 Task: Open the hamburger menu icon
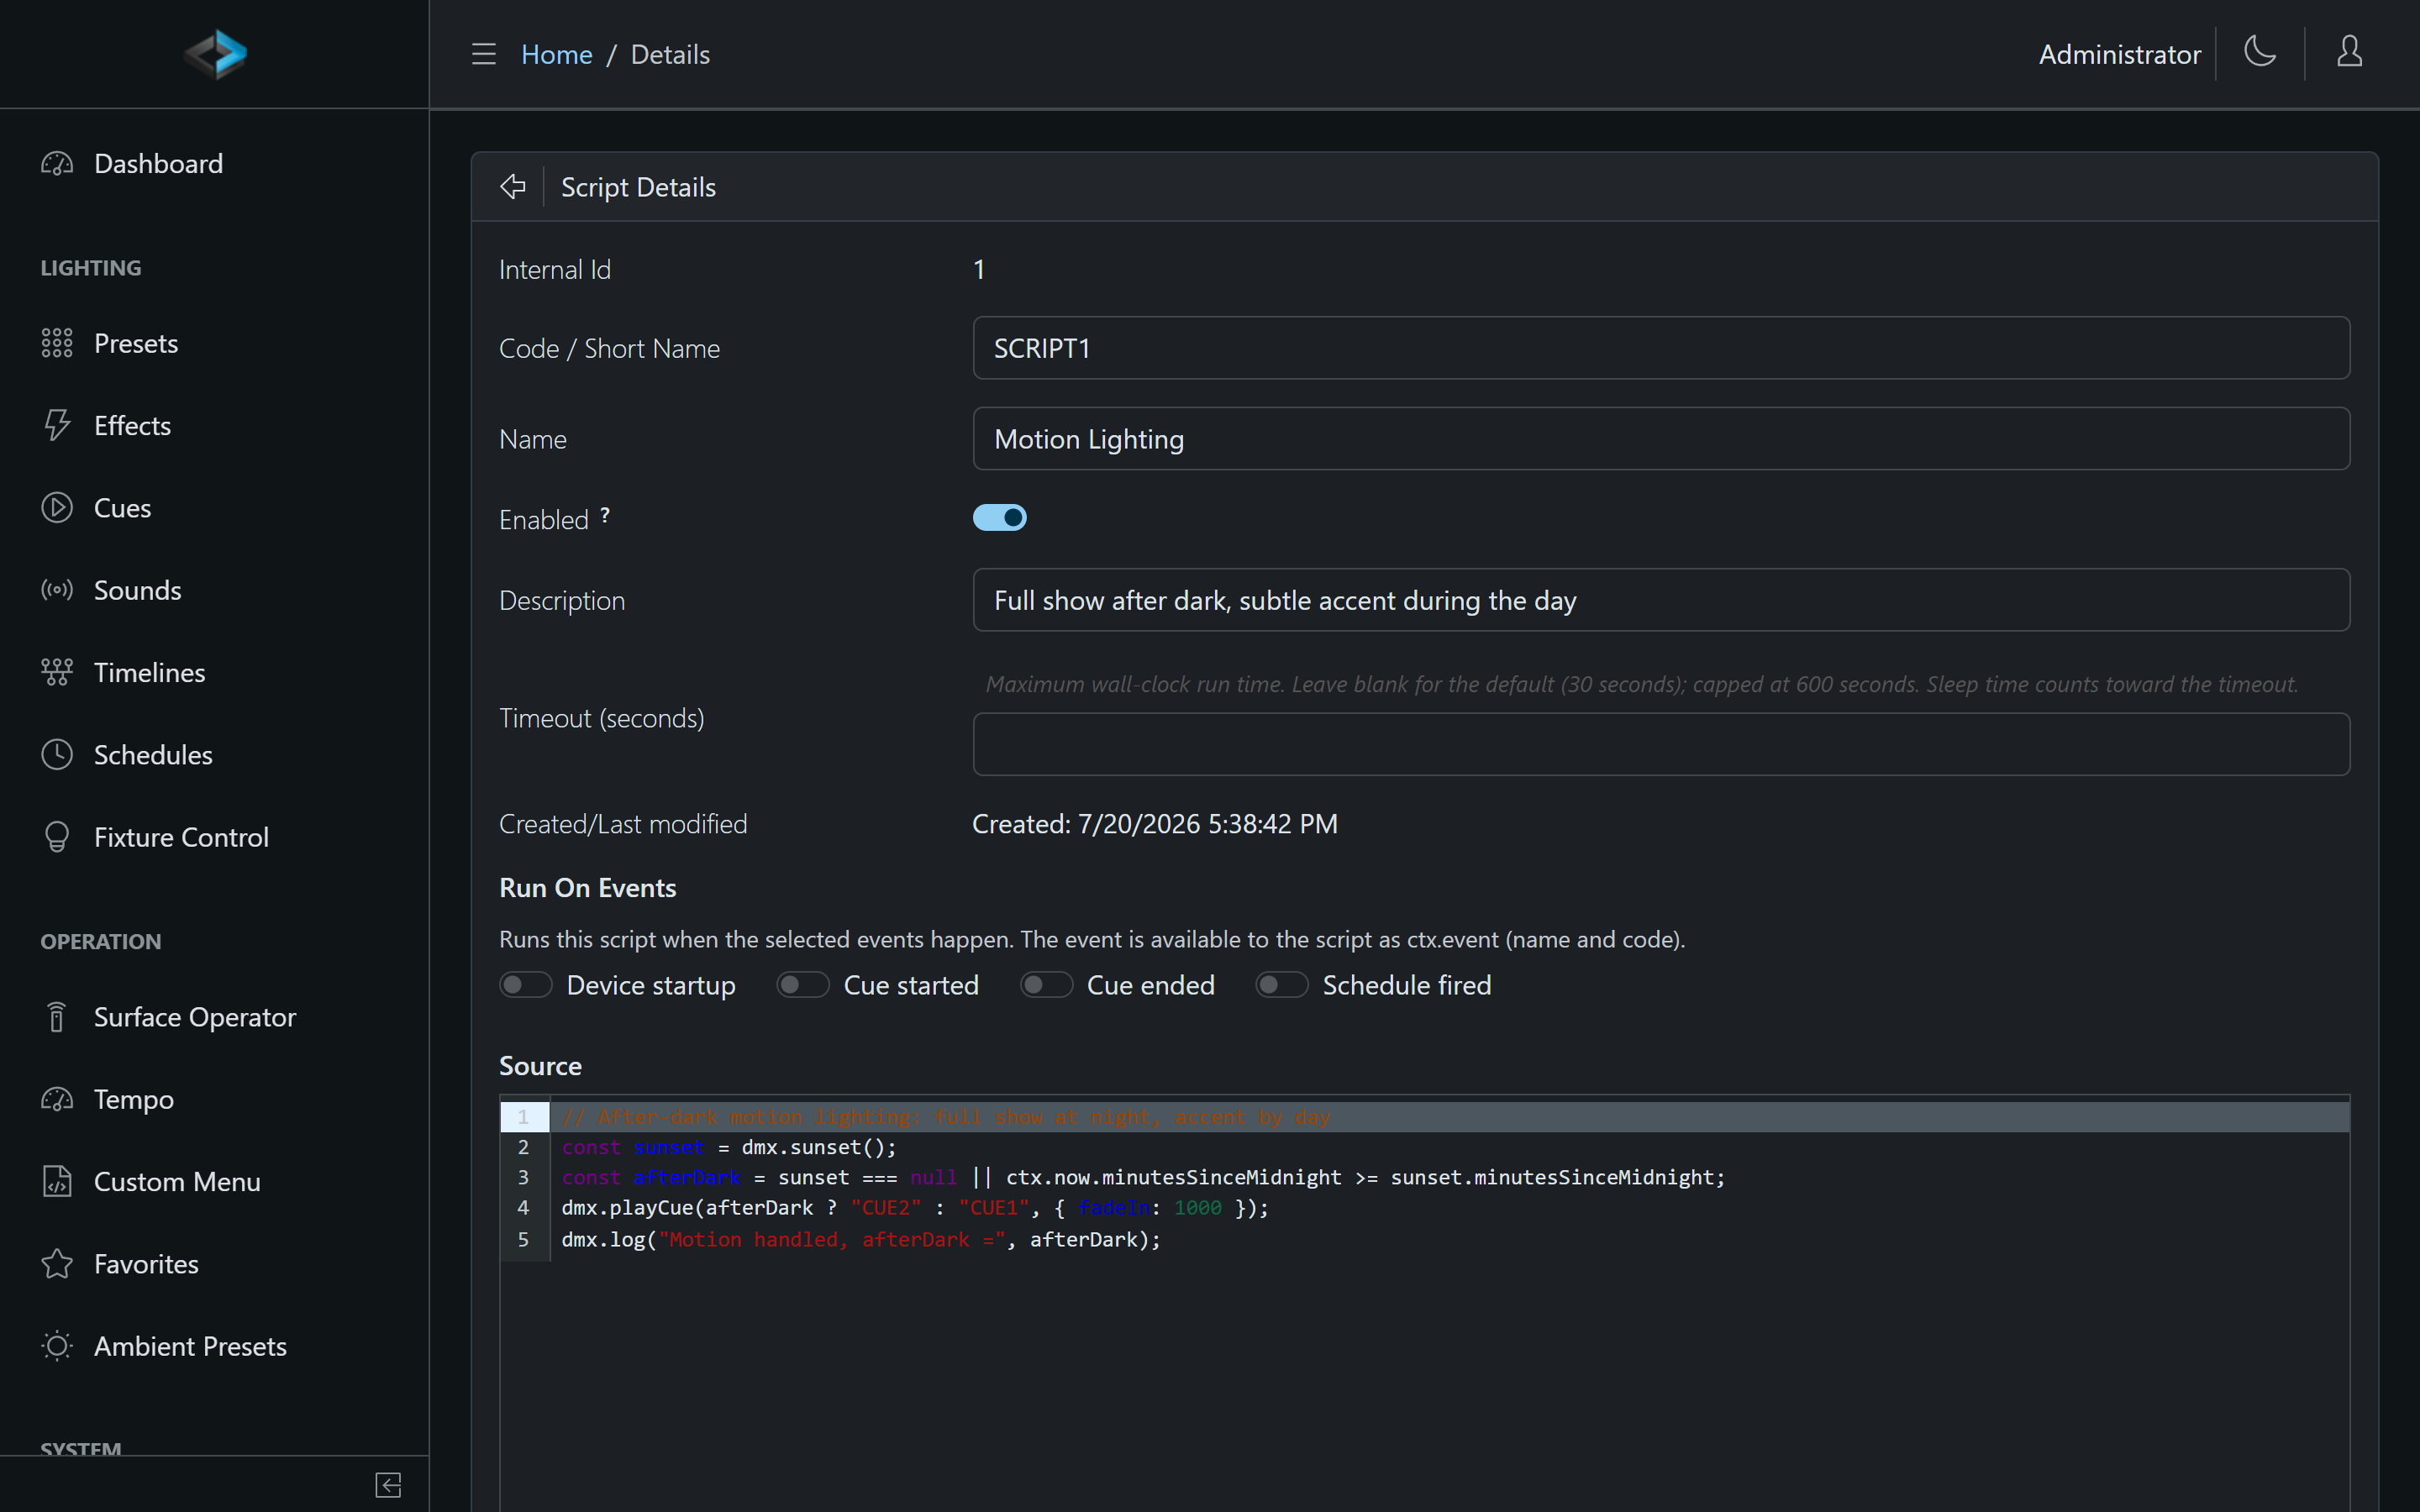click(x=484, y=54)
